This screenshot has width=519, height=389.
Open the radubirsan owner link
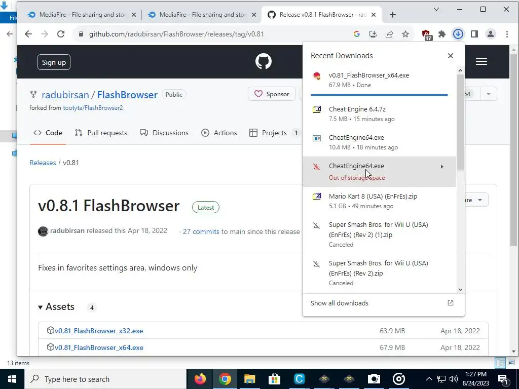click(x=65, y=95)
